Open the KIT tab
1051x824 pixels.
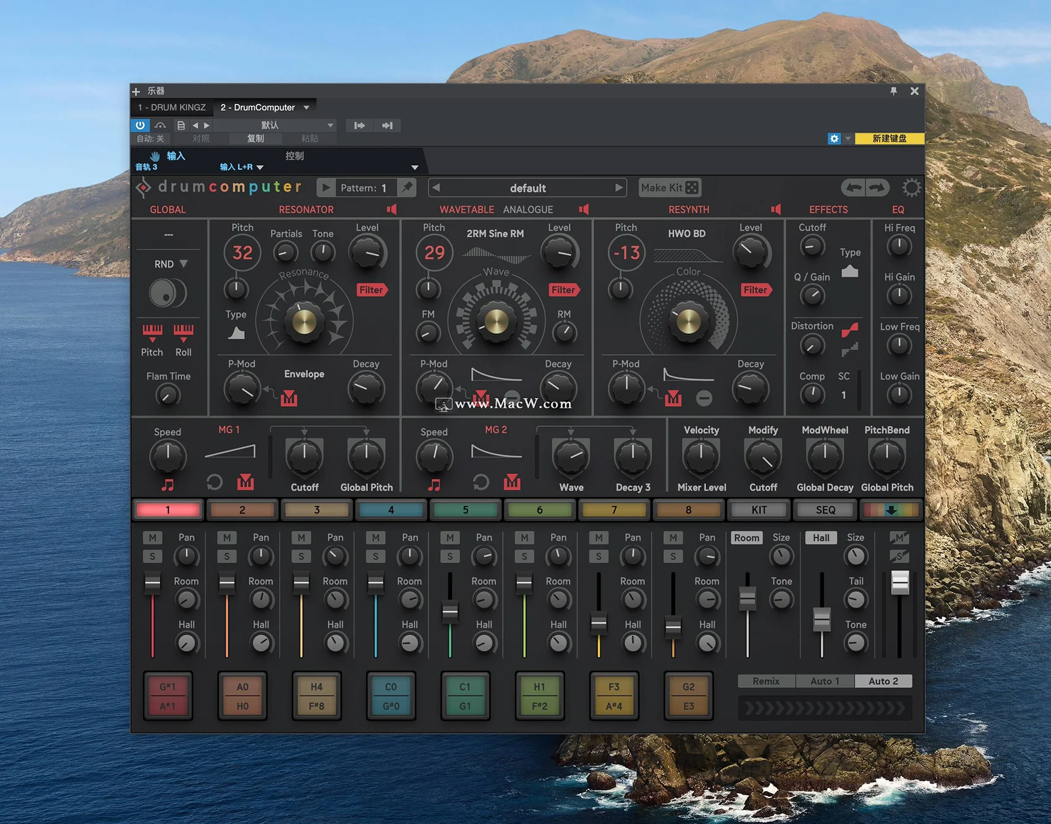click(x=759, y=510)
